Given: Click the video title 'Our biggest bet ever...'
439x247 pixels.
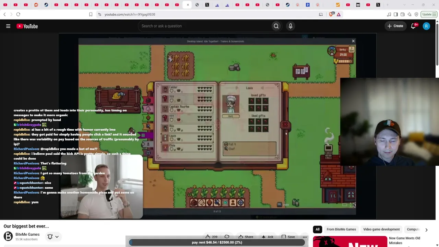Looking at the screenshot, I should pos(26,226).
